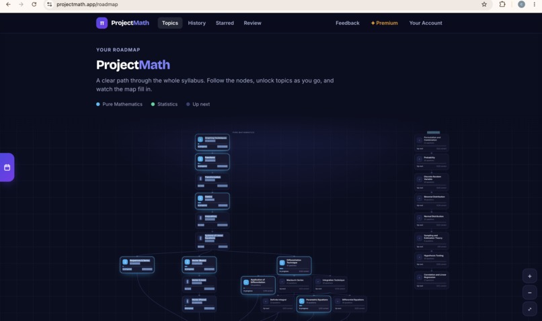This screenshot has height=321, width=542.
Task: Click the ProjectMath brand name in navbar
Action: (130, 23)
